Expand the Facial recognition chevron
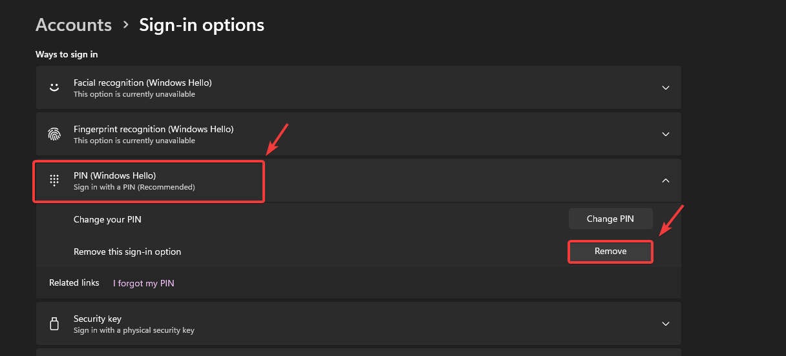786x356 pixels. click(665, 88)
